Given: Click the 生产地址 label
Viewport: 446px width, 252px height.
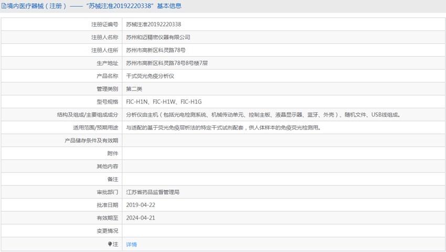Looking at the screenshot, I should point(107,63).
